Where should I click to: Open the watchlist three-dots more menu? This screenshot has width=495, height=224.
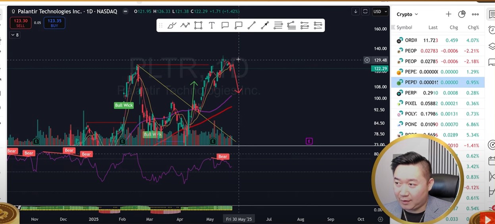coord(475,14)
